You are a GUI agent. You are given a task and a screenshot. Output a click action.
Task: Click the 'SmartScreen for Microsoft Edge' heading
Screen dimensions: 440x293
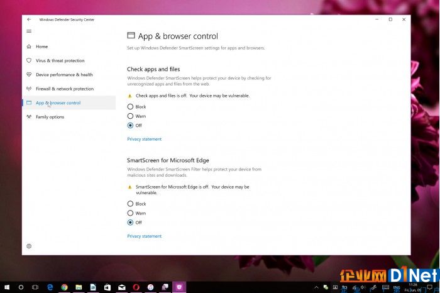pyautogui.click(x=168, y=160)
